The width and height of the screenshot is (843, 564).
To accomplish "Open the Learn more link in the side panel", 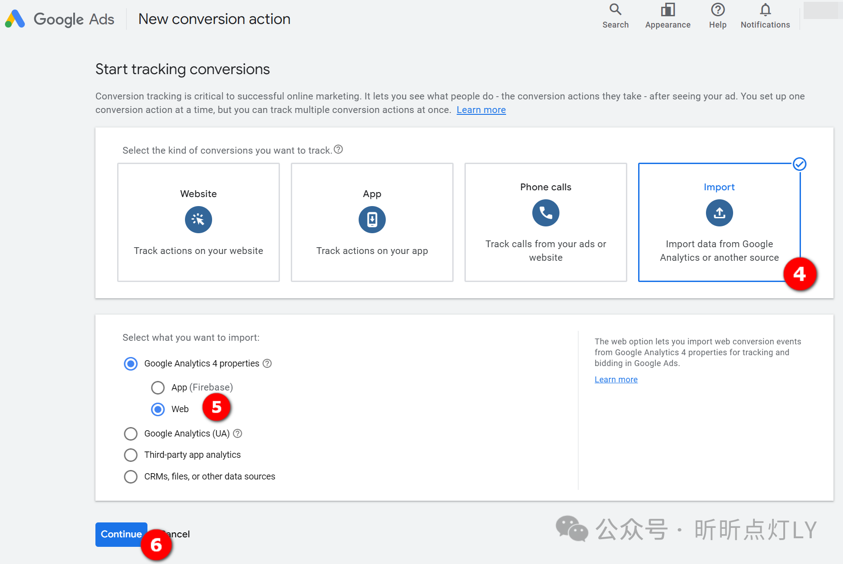I will click(x=616, y=379).
